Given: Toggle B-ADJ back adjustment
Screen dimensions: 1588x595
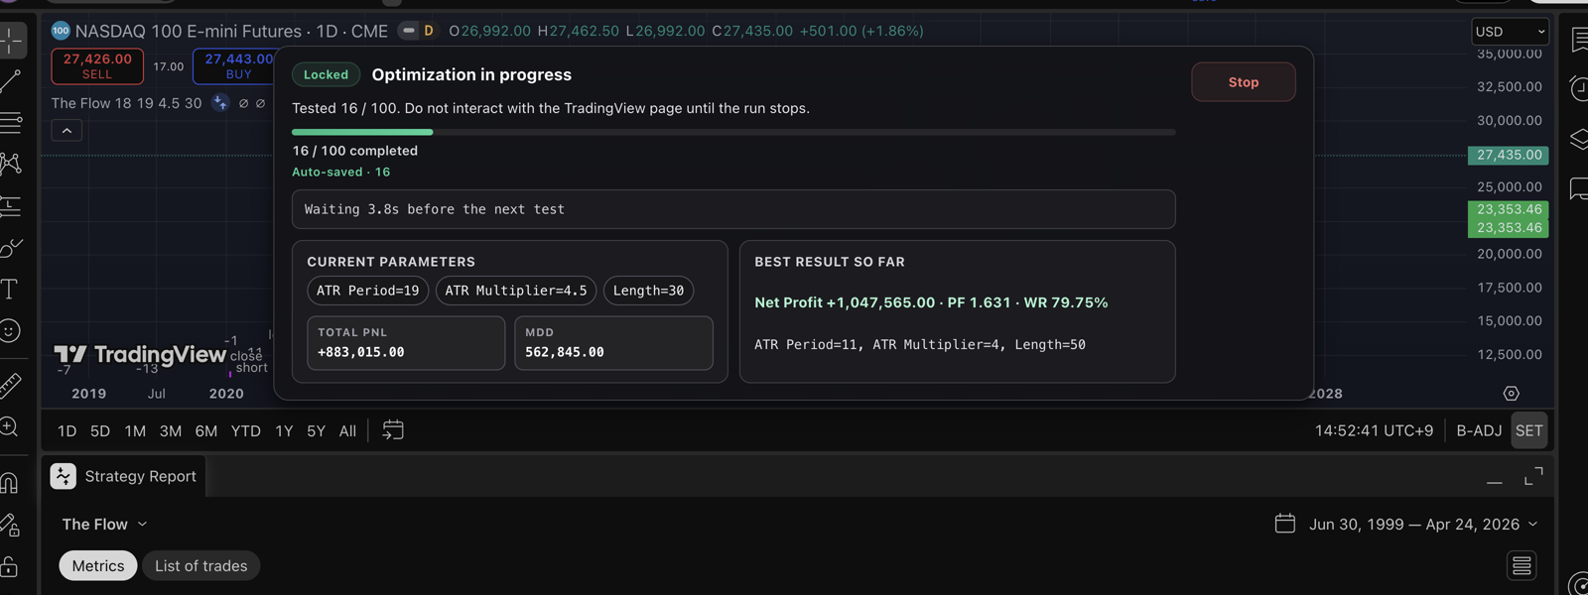Looking at the screenshot, I should (x=1479, y=430).
